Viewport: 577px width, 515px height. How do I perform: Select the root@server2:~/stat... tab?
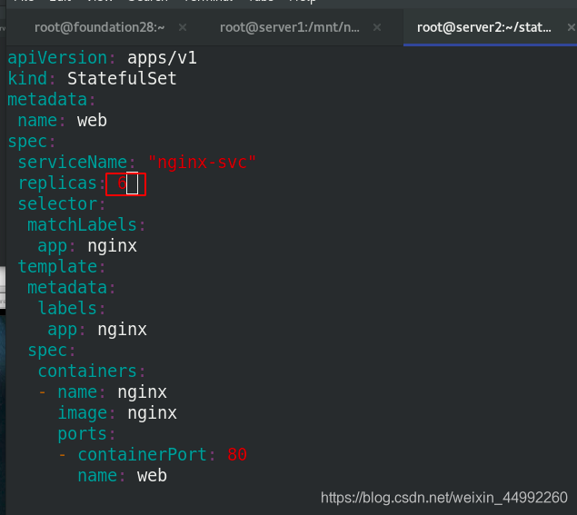pyautogui.click(x=484, y=27)
